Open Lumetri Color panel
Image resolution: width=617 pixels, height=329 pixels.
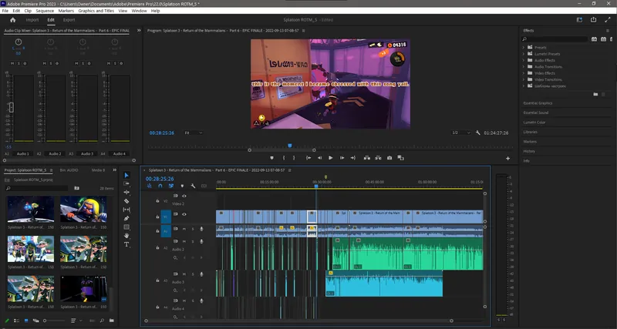click(x=534, y=123)
